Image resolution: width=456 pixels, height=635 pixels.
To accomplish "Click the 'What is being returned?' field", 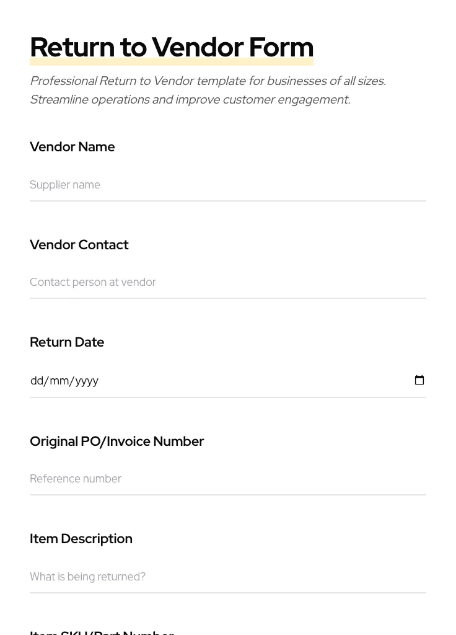I will point(186,577).
